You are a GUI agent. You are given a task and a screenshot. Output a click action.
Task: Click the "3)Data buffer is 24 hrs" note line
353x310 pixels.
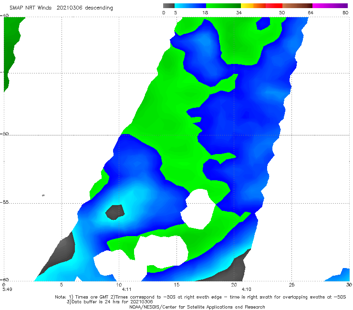(x=110, y=302)
